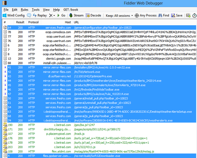Click the timer clock toolbar icon
The image size is (197, 158).
click(194, 15)
